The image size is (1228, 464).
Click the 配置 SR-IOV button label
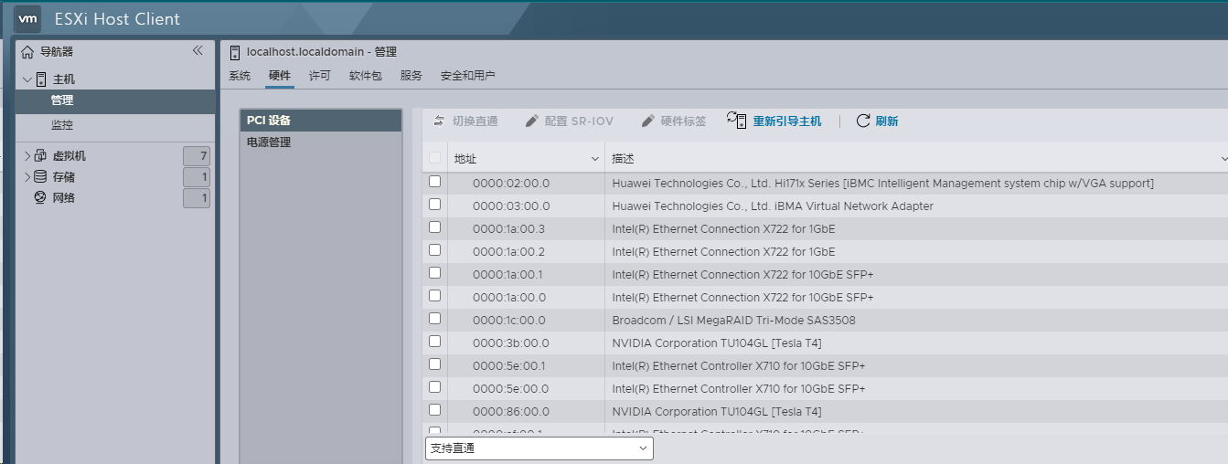click(579, 121)
